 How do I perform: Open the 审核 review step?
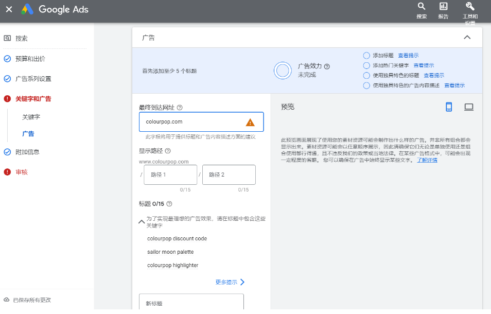22,172
